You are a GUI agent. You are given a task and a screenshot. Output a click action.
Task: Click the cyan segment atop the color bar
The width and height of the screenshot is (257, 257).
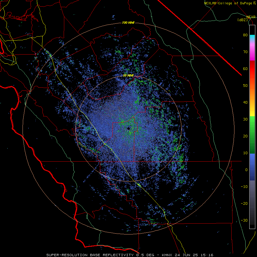[x=252, y=38]
